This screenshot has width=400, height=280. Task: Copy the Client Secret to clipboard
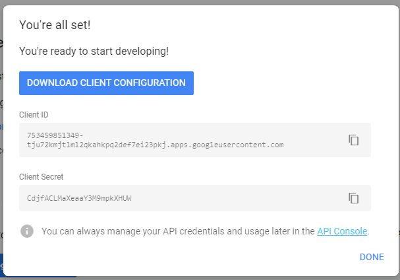[354, 198]
